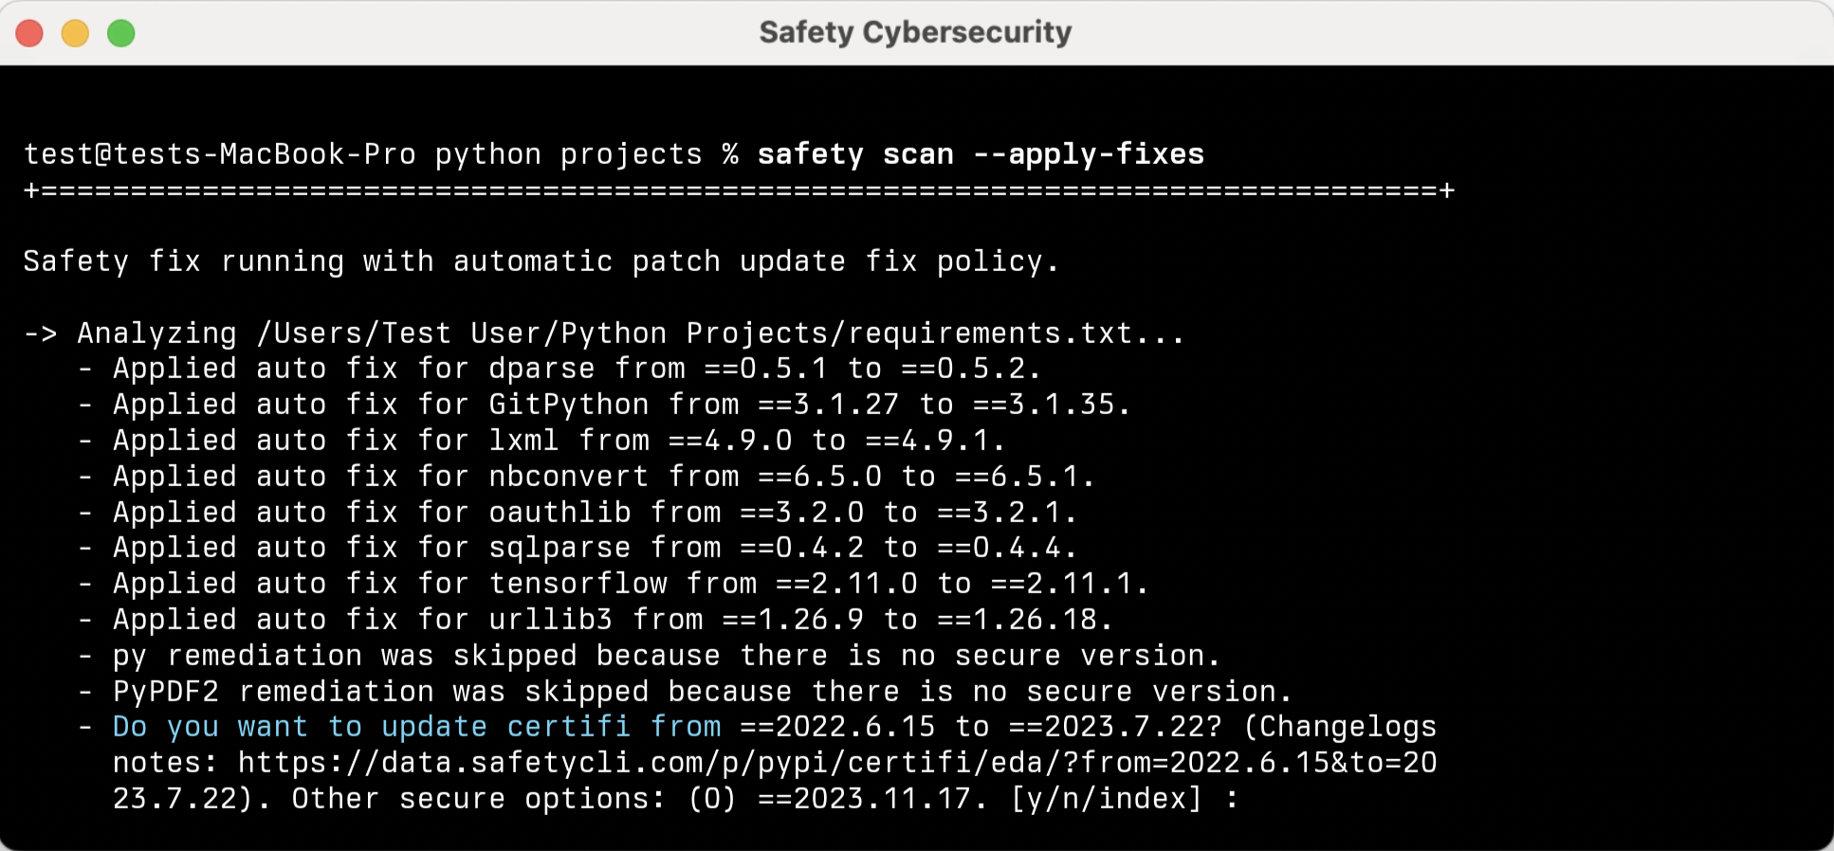This screenshot has width=1834, height=851.
Task: Select the nbconvert auto fix line
Action: point(603,477)
